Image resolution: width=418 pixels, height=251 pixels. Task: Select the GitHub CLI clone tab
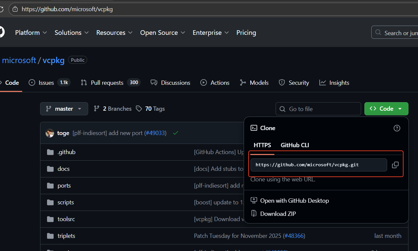(295, 145)
